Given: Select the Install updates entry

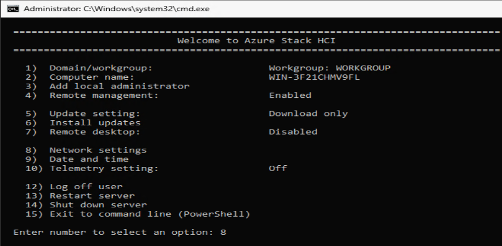Looking at the screenshot, I should point(95,123).
